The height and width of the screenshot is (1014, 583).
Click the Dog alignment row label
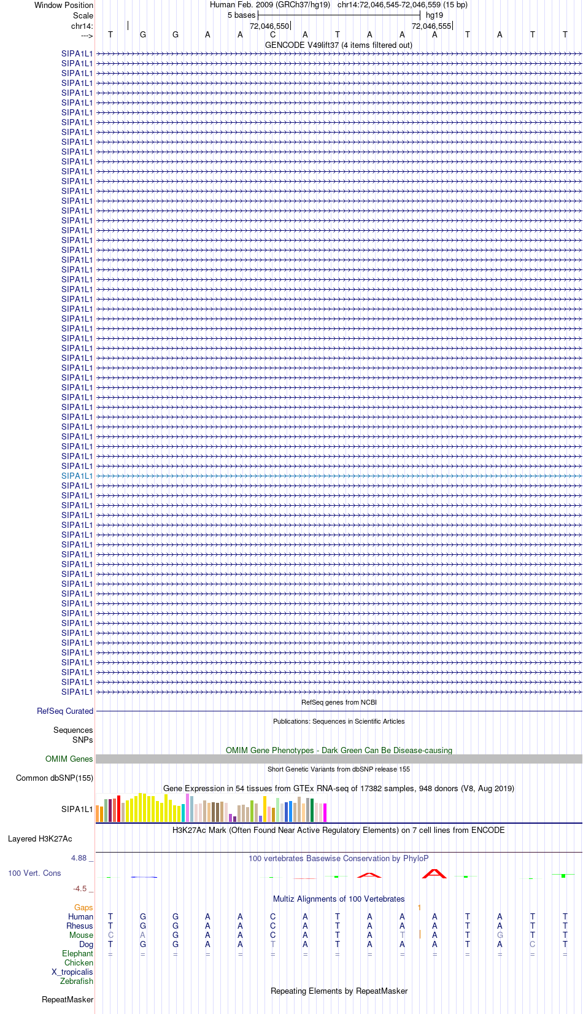tap(86, 944)
